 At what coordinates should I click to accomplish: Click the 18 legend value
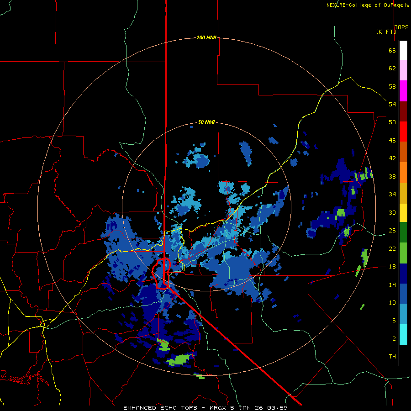pos(392,267)
